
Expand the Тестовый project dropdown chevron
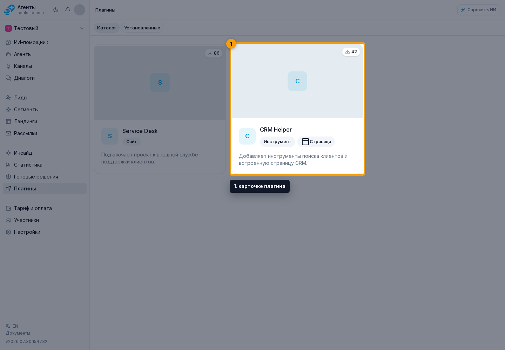coord(82,28)
